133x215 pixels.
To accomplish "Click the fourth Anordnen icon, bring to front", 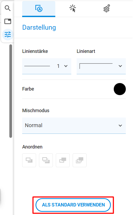I will [x=80, y=160].
